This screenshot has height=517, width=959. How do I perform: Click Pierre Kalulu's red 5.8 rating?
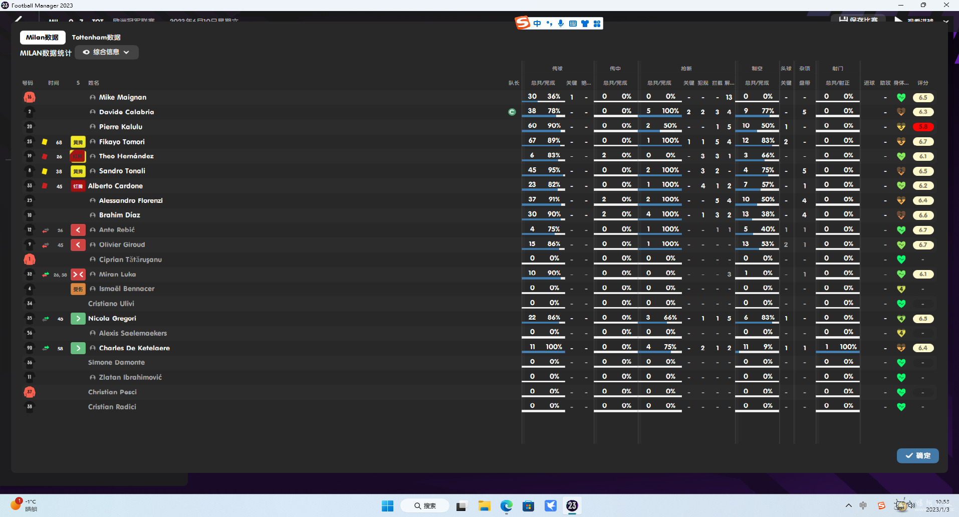click(923, 127)
